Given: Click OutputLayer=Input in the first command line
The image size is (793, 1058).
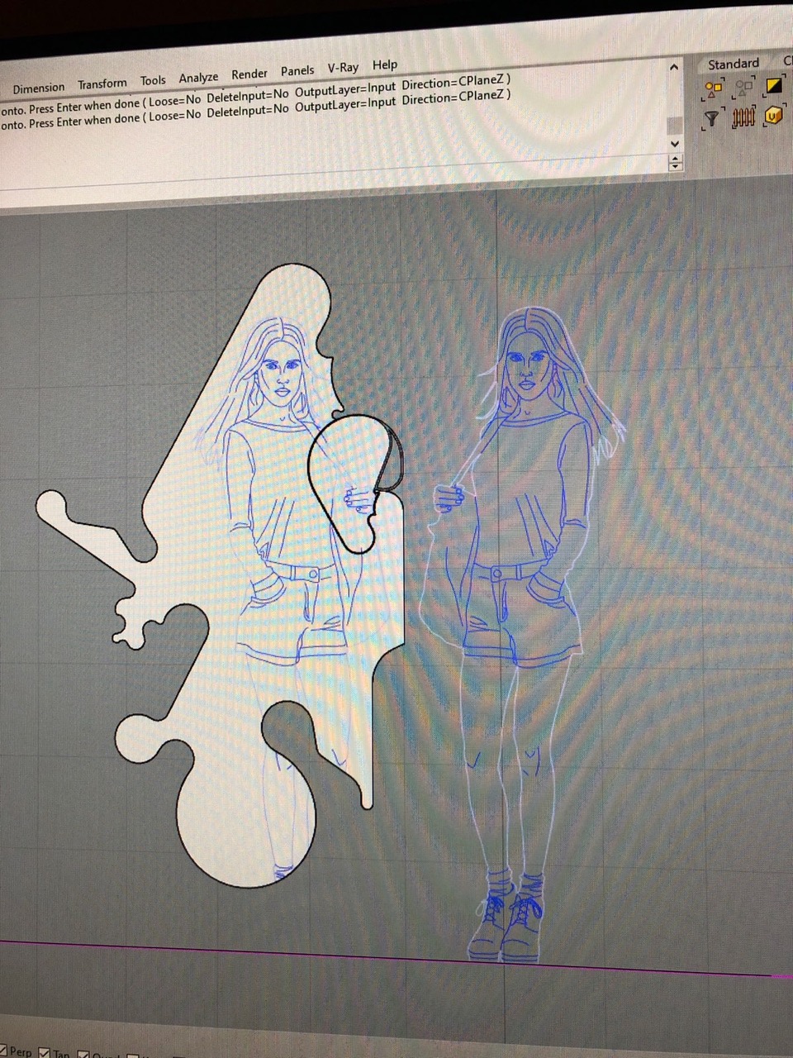Looking at the screenshot, I should click(345, 87).
